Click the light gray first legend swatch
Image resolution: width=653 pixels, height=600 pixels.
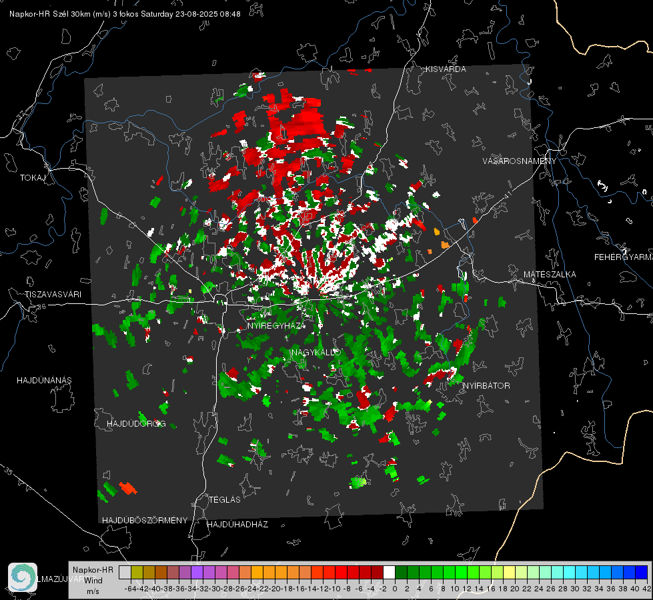[125, 572]
